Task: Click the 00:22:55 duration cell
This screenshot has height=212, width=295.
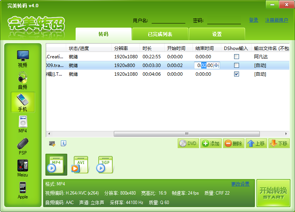Action: point(152,57)
